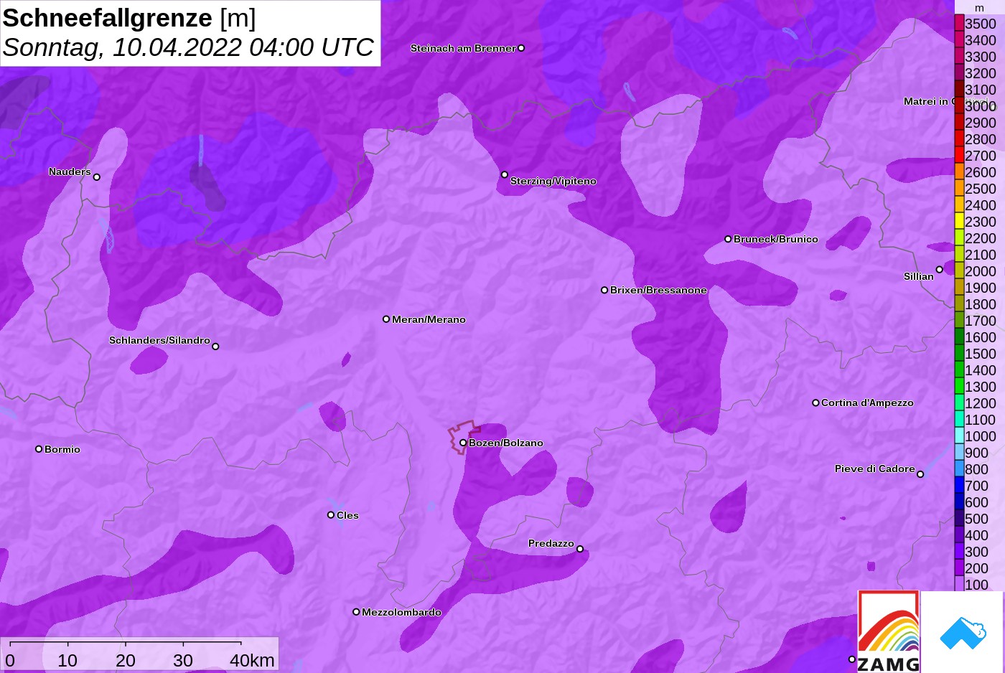Open the ZAMG rainbow logo

coord(889,631)
